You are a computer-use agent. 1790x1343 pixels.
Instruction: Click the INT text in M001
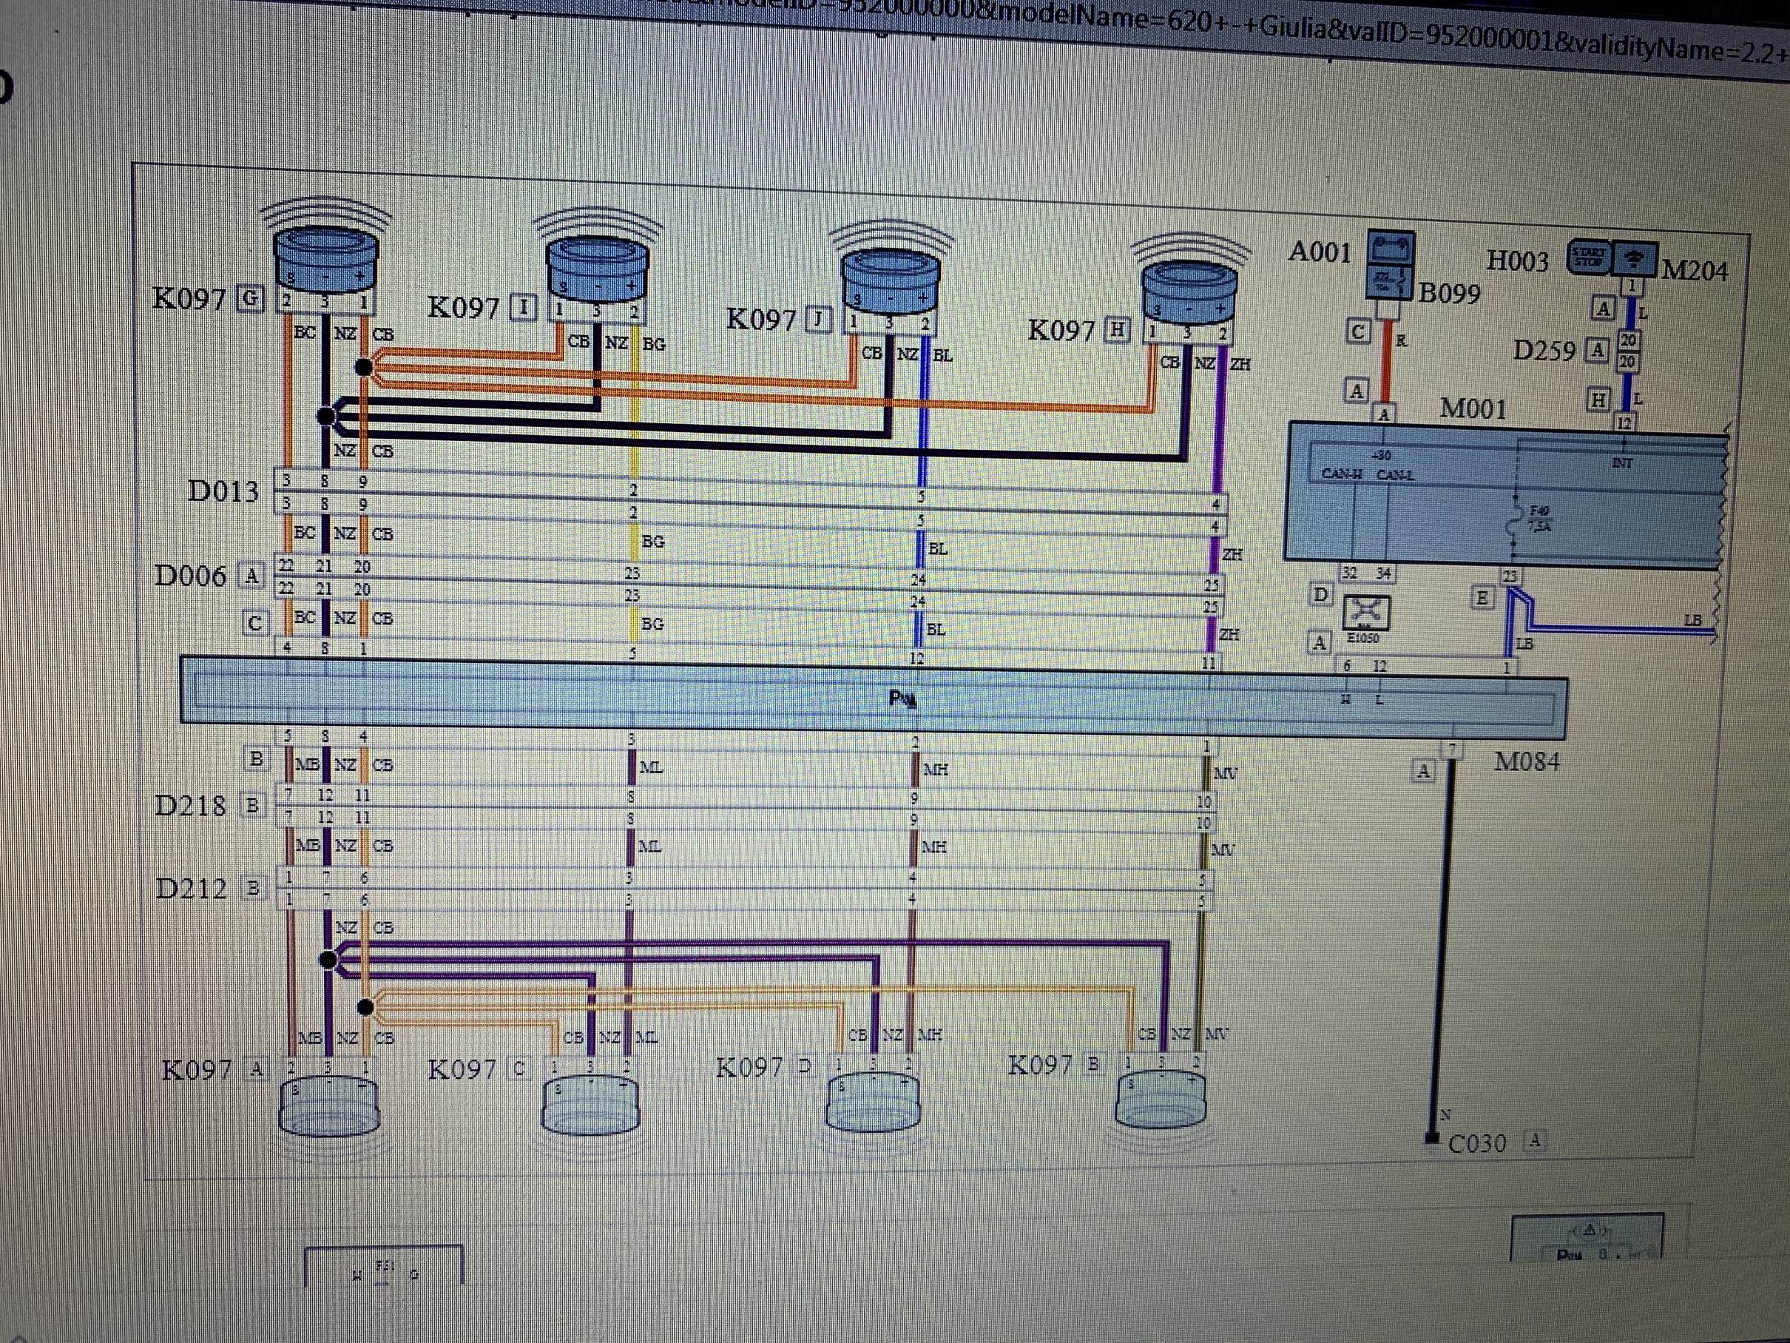coord(1621,463)
